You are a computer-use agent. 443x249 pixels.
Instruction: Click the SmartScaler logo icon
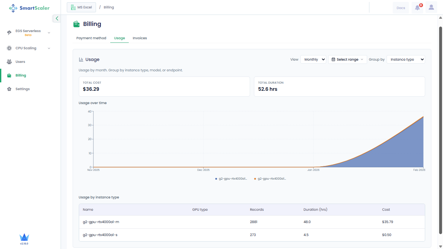click(x=13, y=8)
